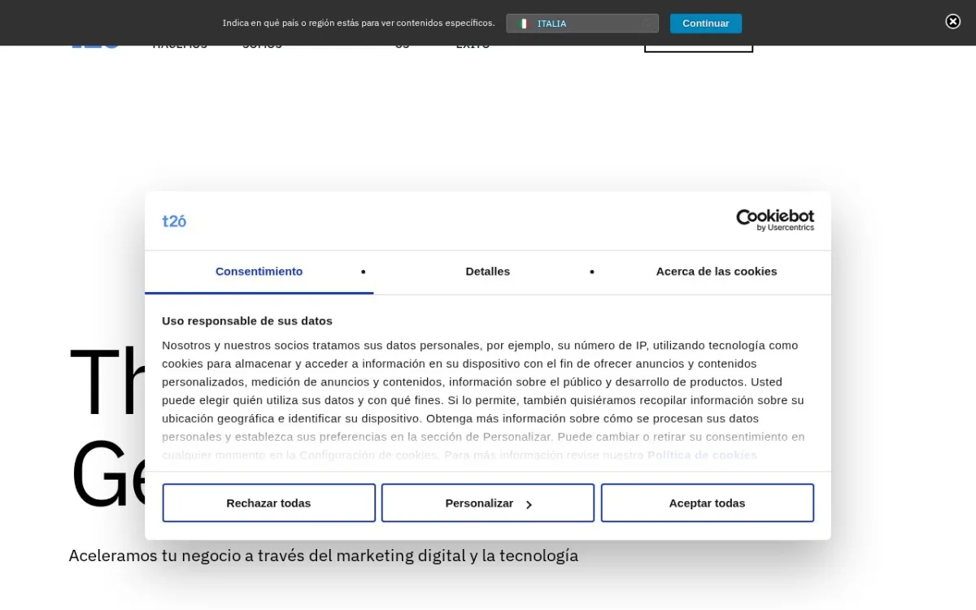Click the t2ó logo in cookie dialog
Viewport: 976px width, 610px height.
174,221
